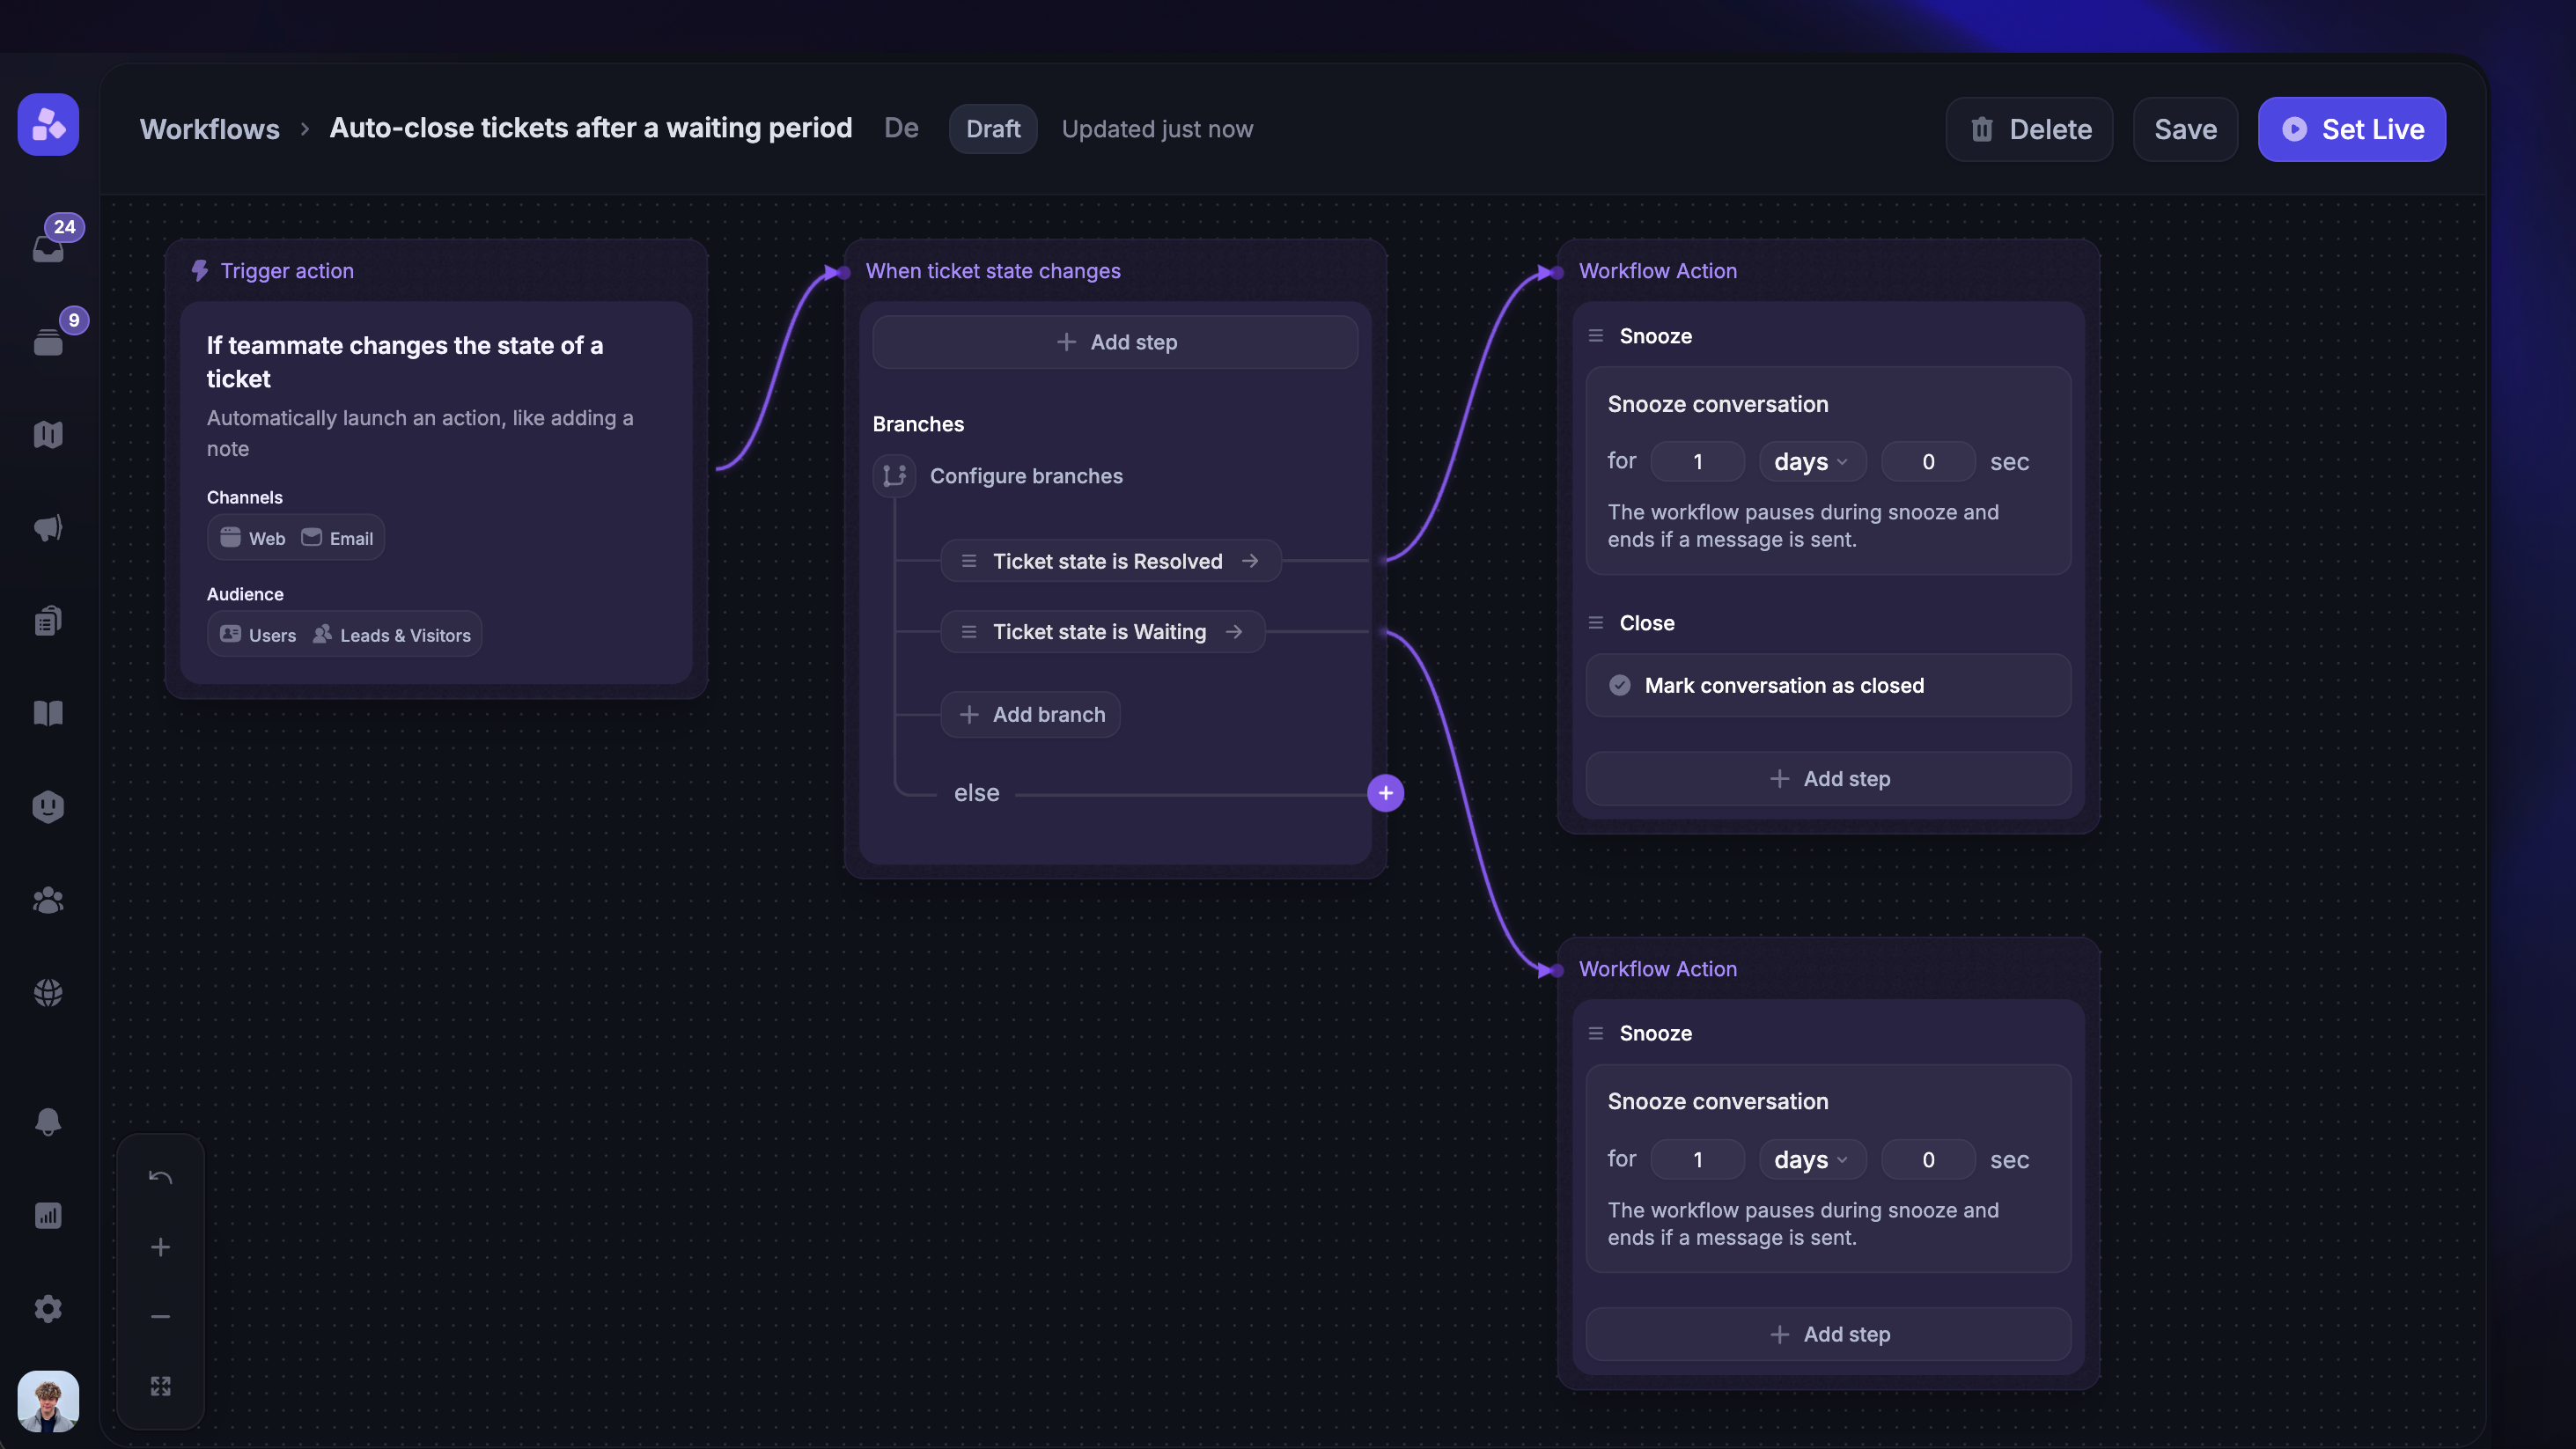This screenshot has height=1449, width=2576.
Task: Open days dropdown in upper Snooze step
Action: point(1812,462)
